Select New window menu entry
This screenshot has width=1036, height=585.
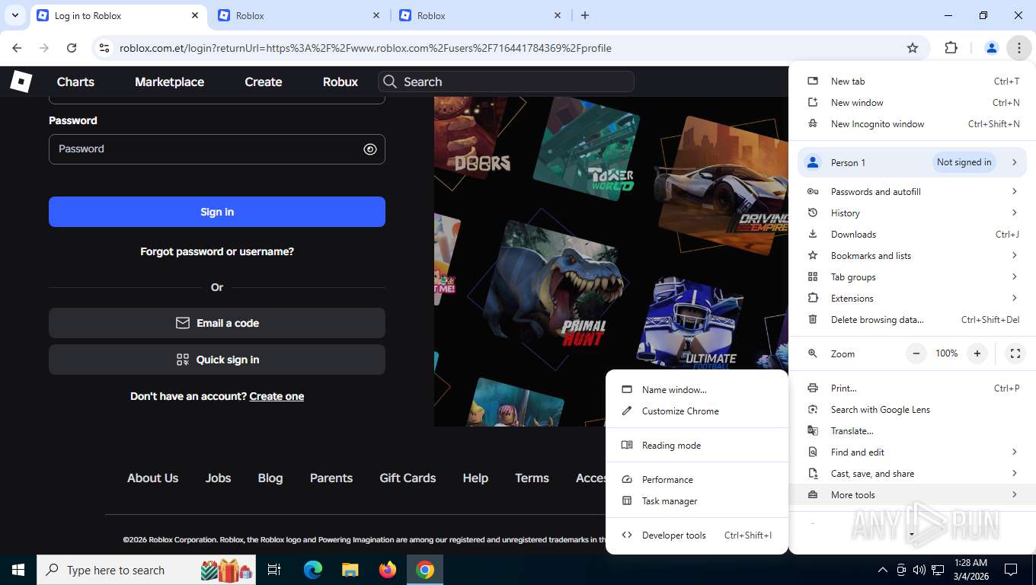coord(913,103)
